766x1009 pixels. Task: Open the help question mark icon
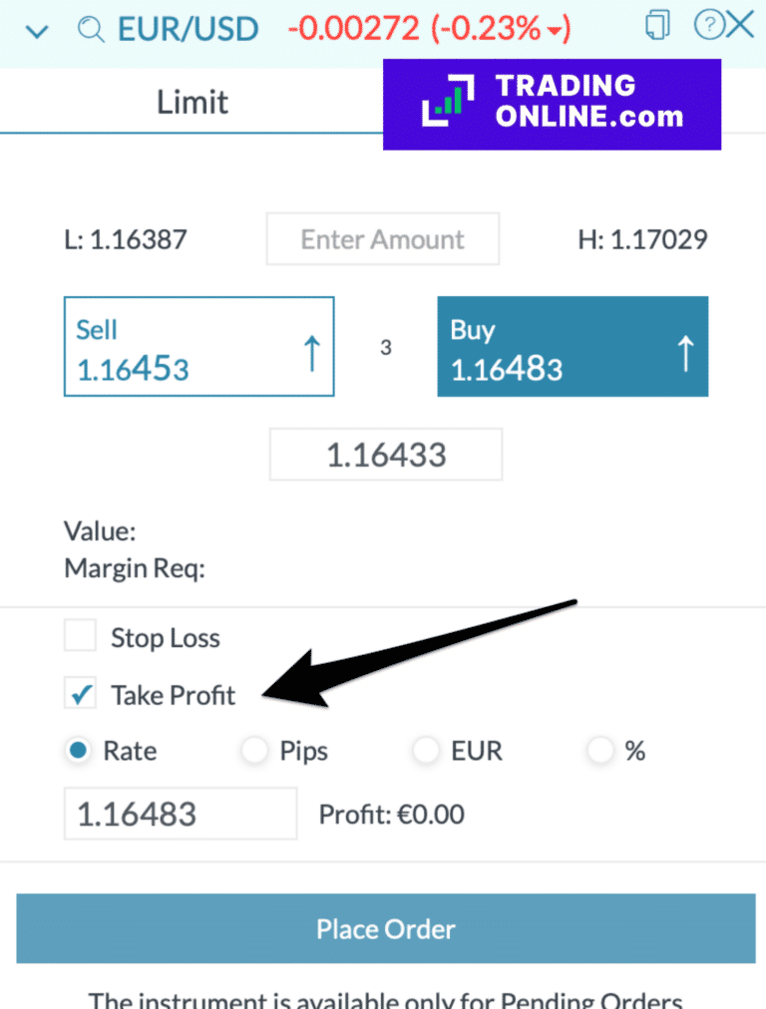[x=707, y=25]
